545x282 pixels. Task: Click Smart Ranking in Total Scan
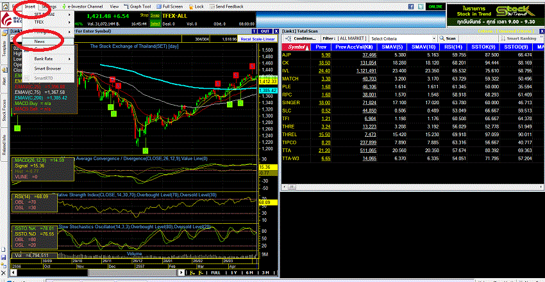pyautogui.click(x=518, y=38)
